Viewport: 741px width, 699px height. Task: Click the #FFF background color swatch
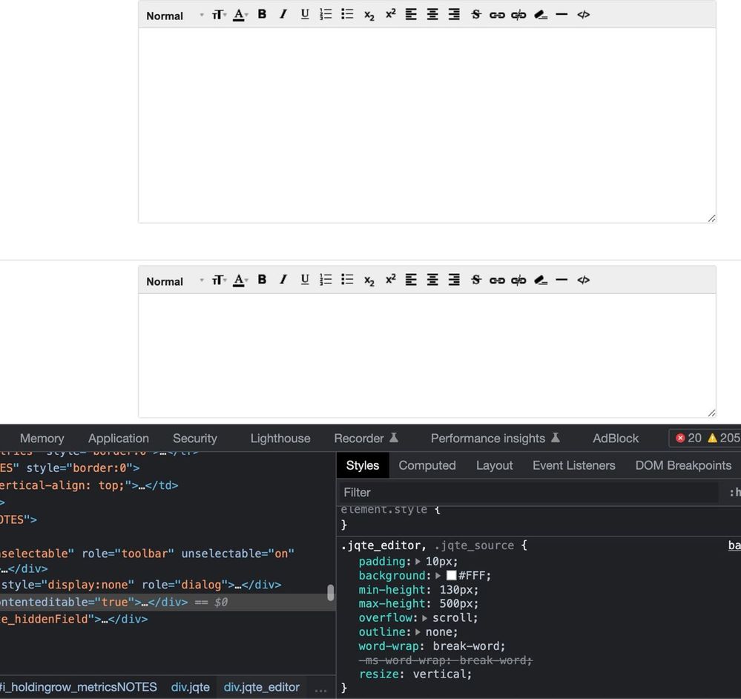[x=451, y=575]
